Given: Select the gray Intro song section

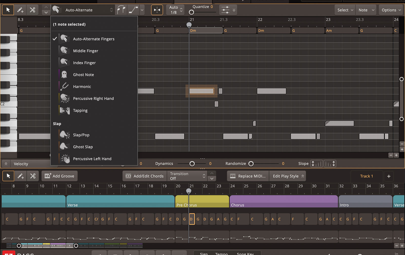Looking at the screenshot, I should 365,201.
